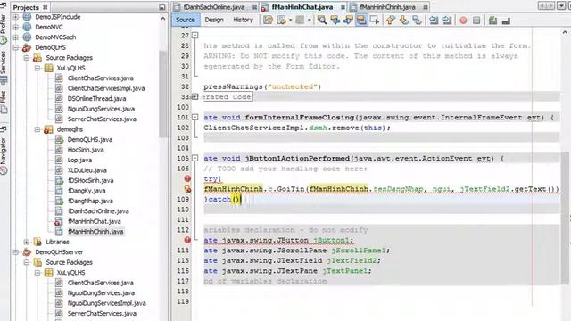The width and height of the screenshot is (571, 321).
Task: Select the fManHinhChat.java editor tab
Action: [x=302, y=7]
